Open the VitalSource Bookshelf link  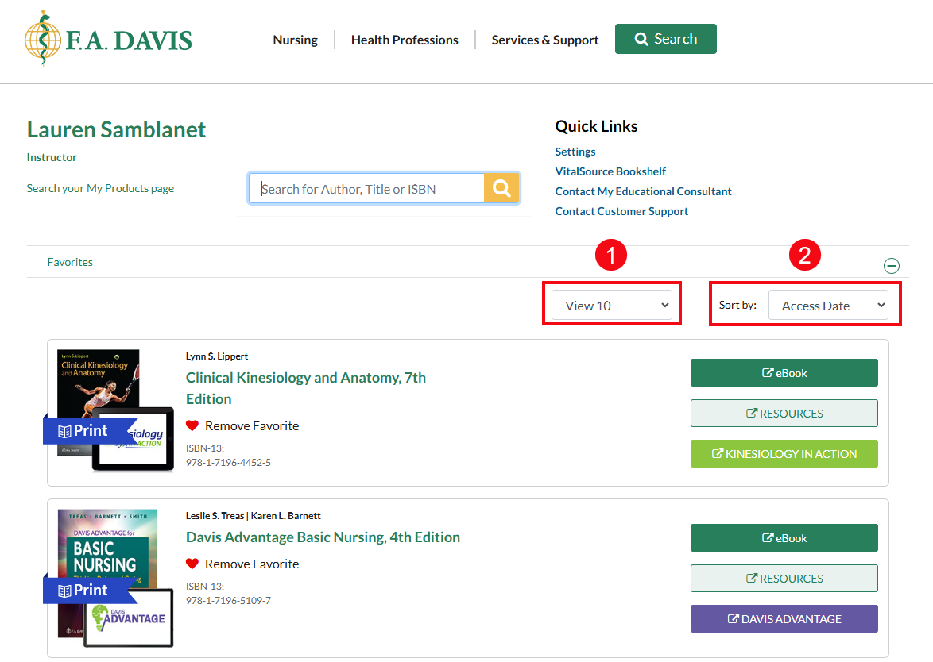coord(610,171)
